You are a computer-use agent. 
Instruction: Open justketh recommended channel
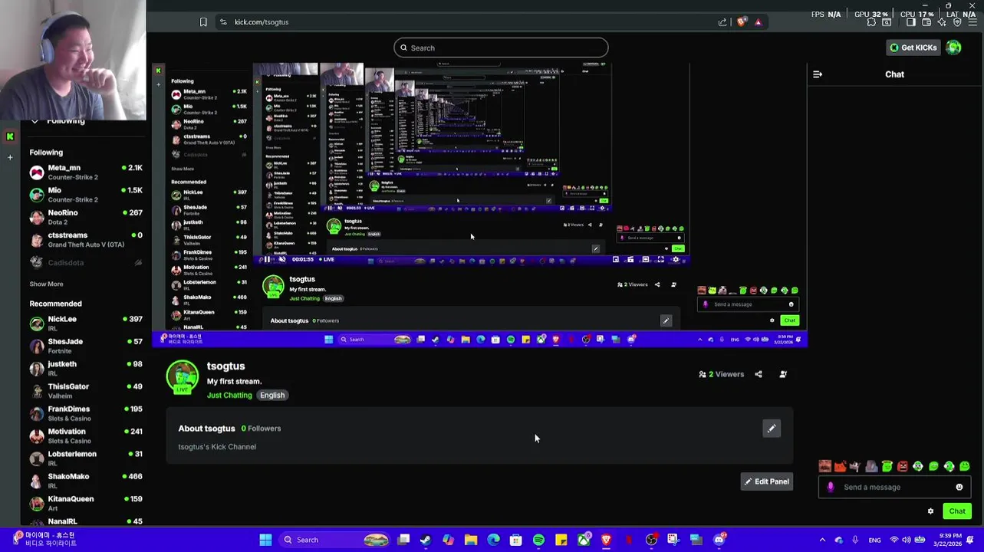point(86,368)
